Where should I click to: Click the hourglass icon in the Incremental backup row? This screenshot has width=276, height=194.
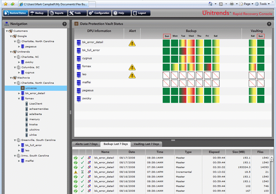point(82,172)
